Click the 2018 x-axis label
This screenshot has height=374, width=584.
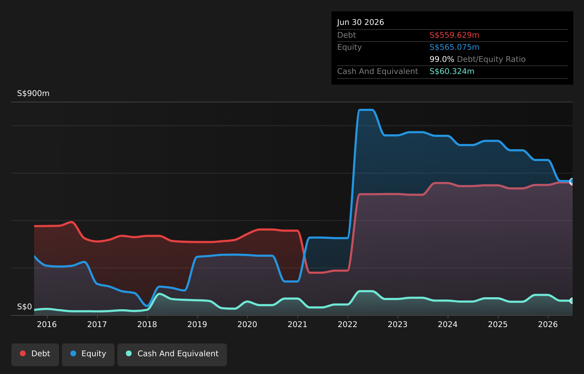(147, 324)
